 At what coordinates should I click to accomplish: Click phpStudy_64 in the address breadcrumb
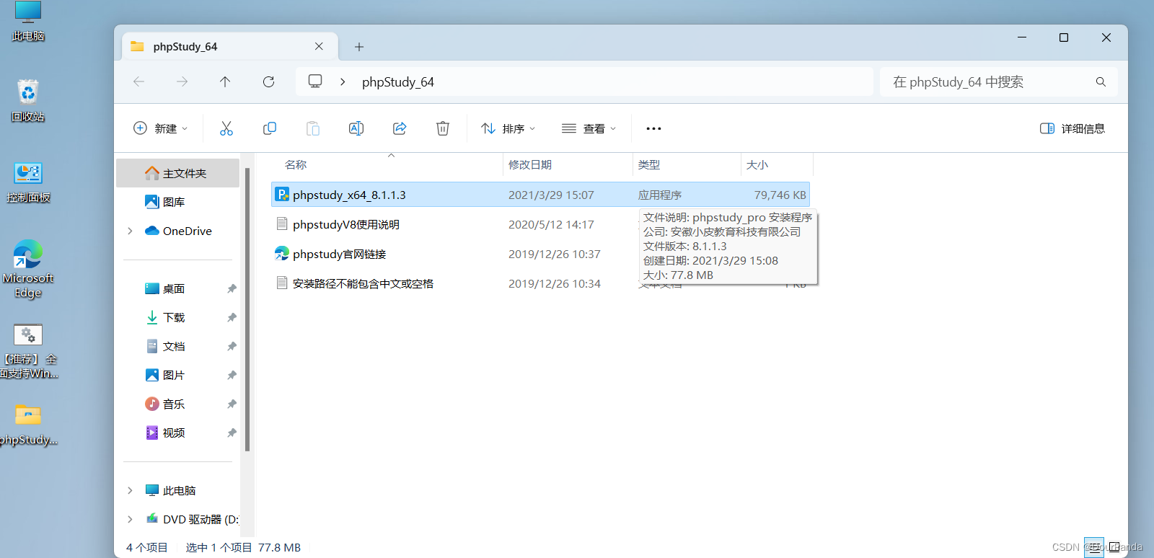[398, 82]
